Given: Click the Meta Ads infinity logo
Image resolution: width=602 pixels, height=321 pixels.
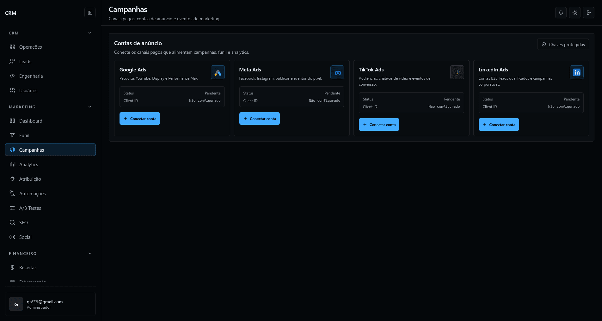Looking at the screenshot, I should pos(337,73).
